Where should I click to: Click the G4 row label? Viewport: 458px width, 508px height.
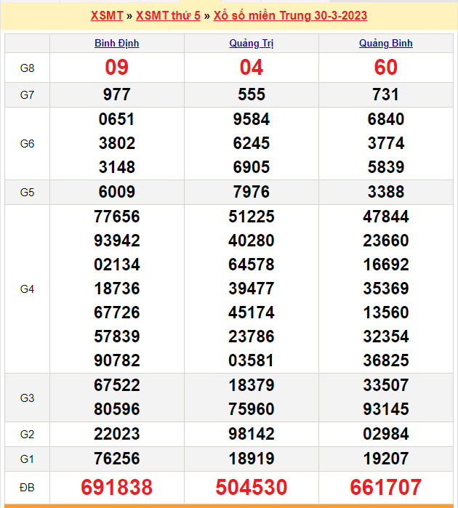(x=27, y=289)
